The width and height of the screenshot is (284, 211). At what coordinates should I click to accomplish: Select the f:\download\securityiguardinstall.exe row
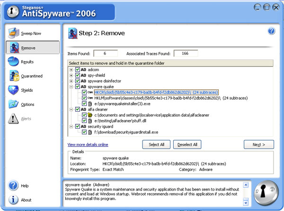(126, 132)
